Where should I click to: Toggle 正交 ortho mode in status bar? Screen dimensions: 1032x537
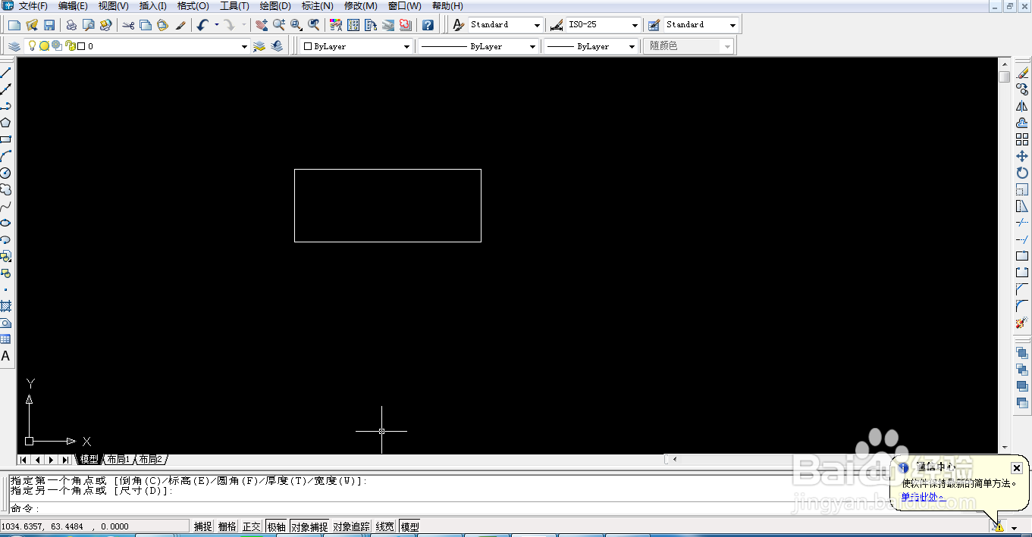pos(251,526)
